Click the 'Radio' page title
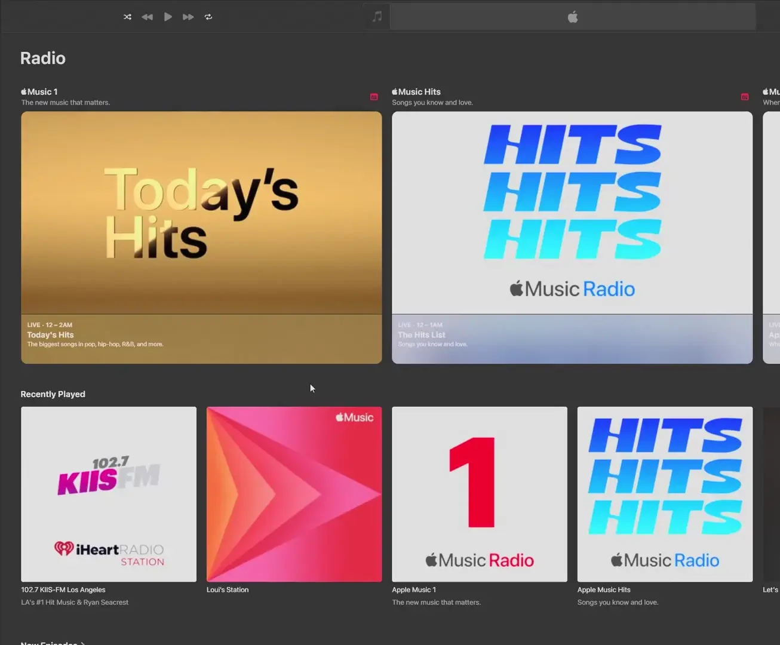Screen dimensions: 780x645 tap(43, 58)
